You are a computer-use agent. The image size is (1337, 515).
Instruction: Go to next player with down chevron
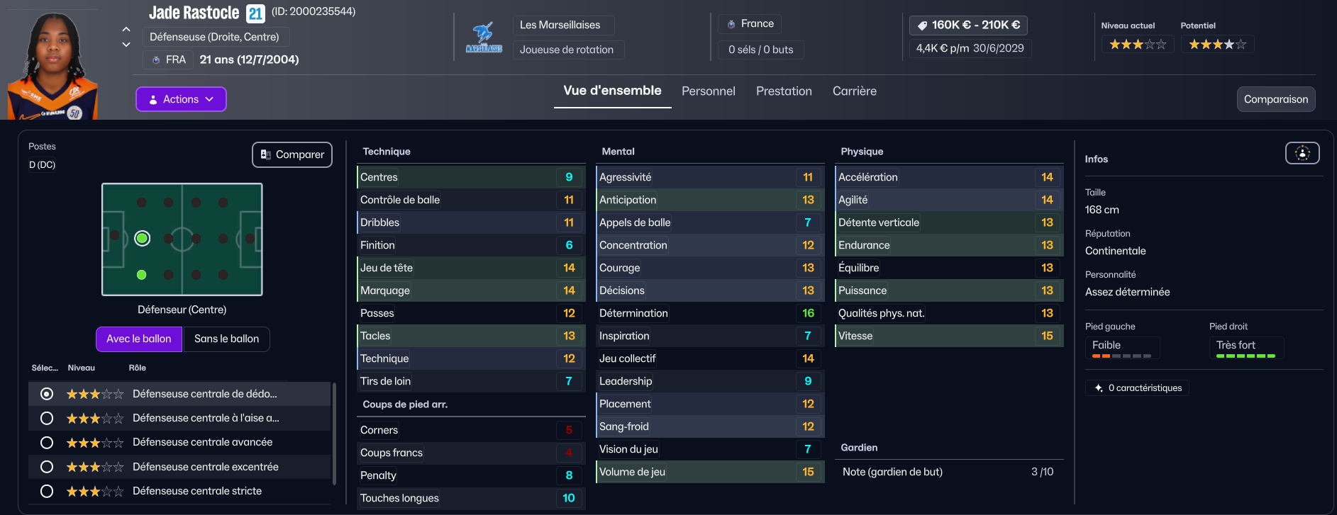click(x=126, y=45)
